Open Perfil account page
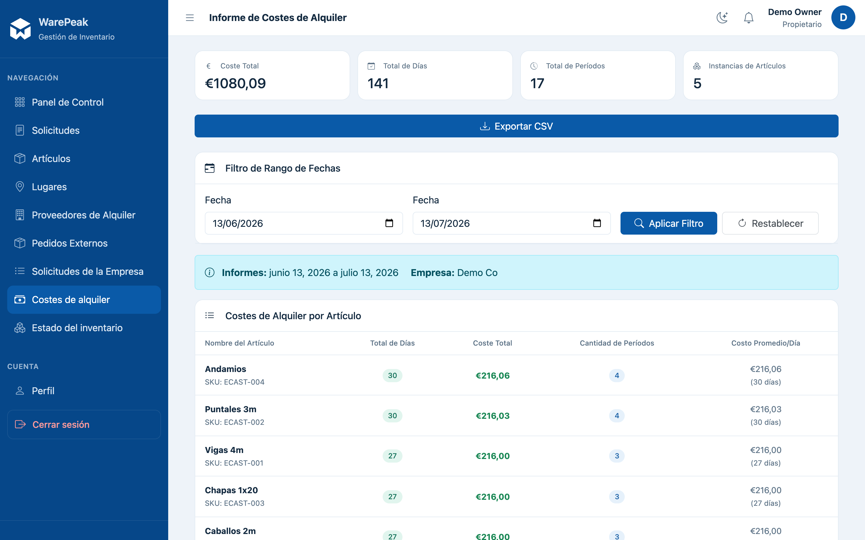The image size is (865, 540). (84, 391)
